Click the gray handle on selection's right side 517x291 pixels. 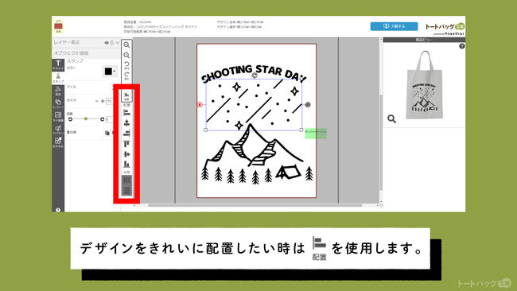pos(308,104)
